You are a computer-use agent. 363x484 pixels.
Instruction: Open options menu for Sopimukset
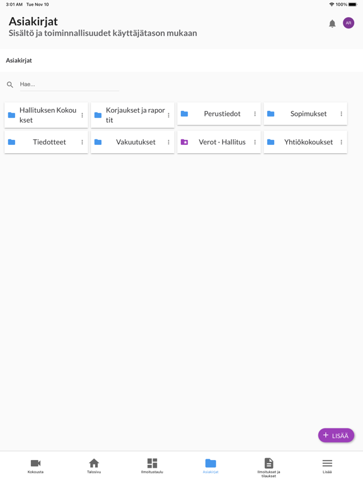tap(342, 113)
